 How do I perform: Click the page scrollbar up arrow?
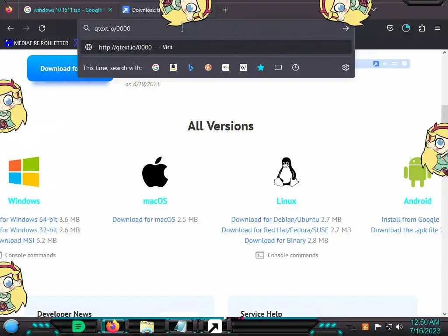point(444,52)
